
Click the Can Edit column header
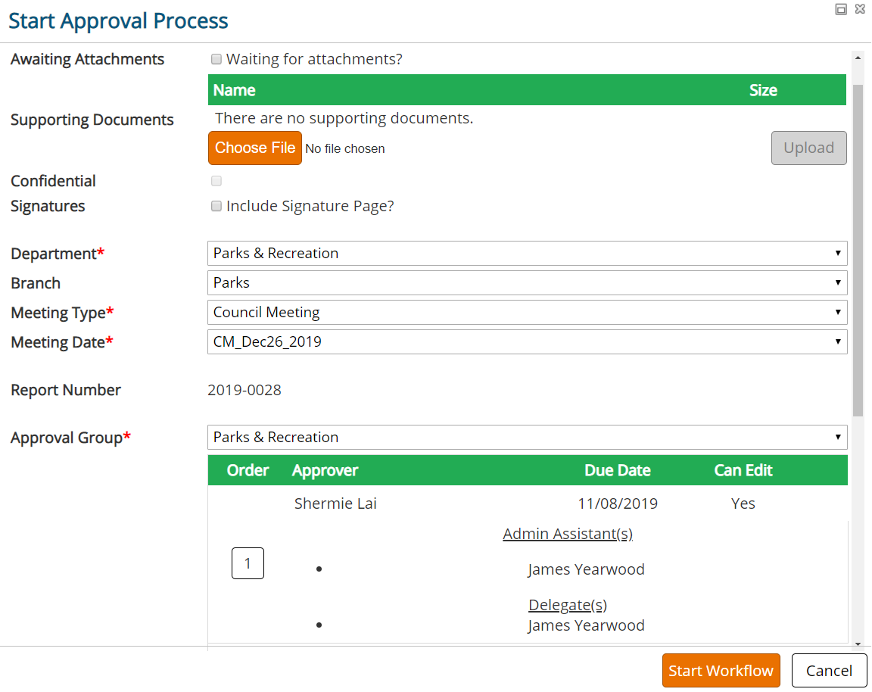[743, 471]
